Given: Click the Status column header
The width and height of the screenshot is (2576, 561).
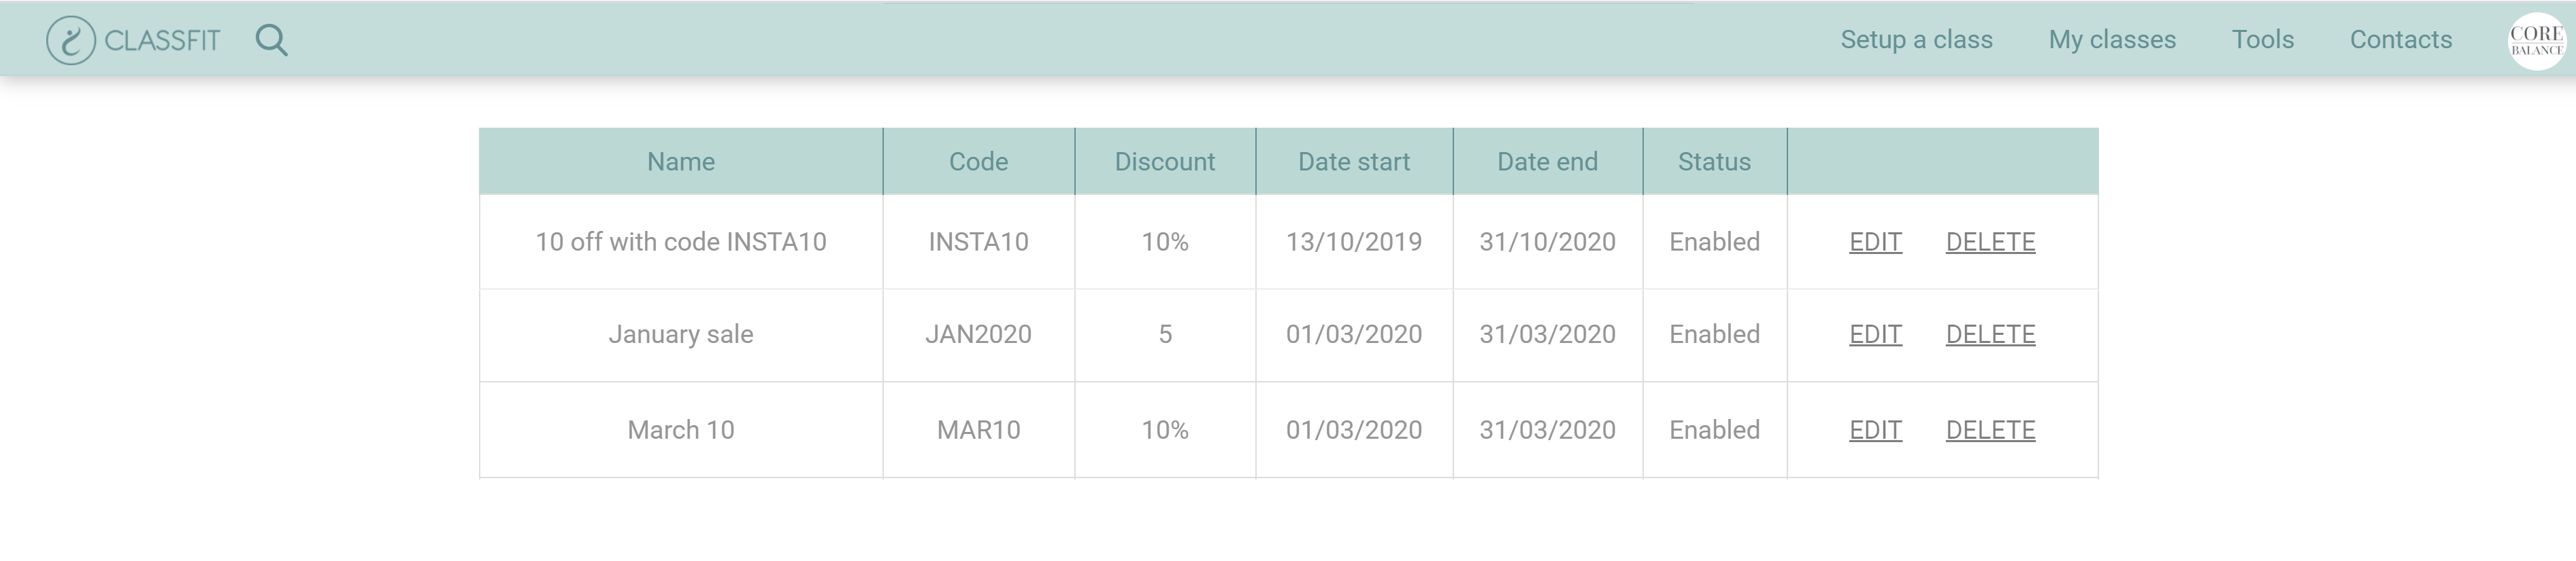Looking at the screenshot, I should tap(1714, 162).
